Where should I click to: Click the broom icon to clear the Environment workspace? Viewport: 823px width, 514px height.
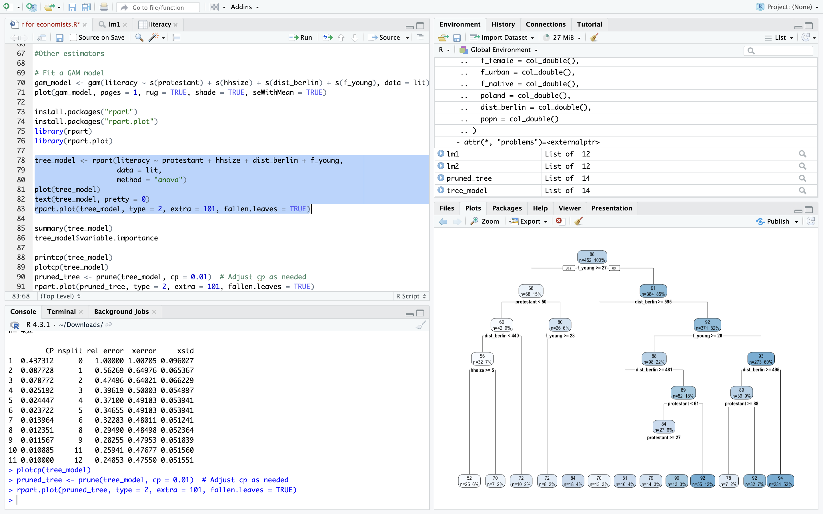point(594,37)
